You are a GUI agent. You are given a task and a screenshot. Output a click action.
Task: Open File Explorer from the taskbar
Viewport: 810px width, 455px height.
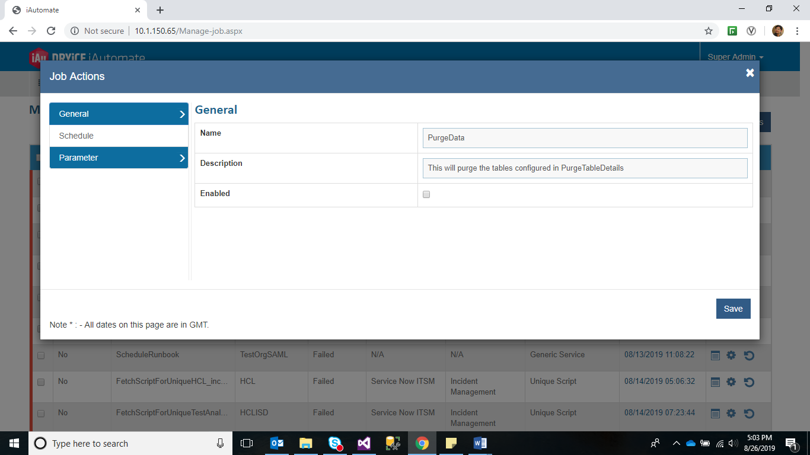coord(306,443)
